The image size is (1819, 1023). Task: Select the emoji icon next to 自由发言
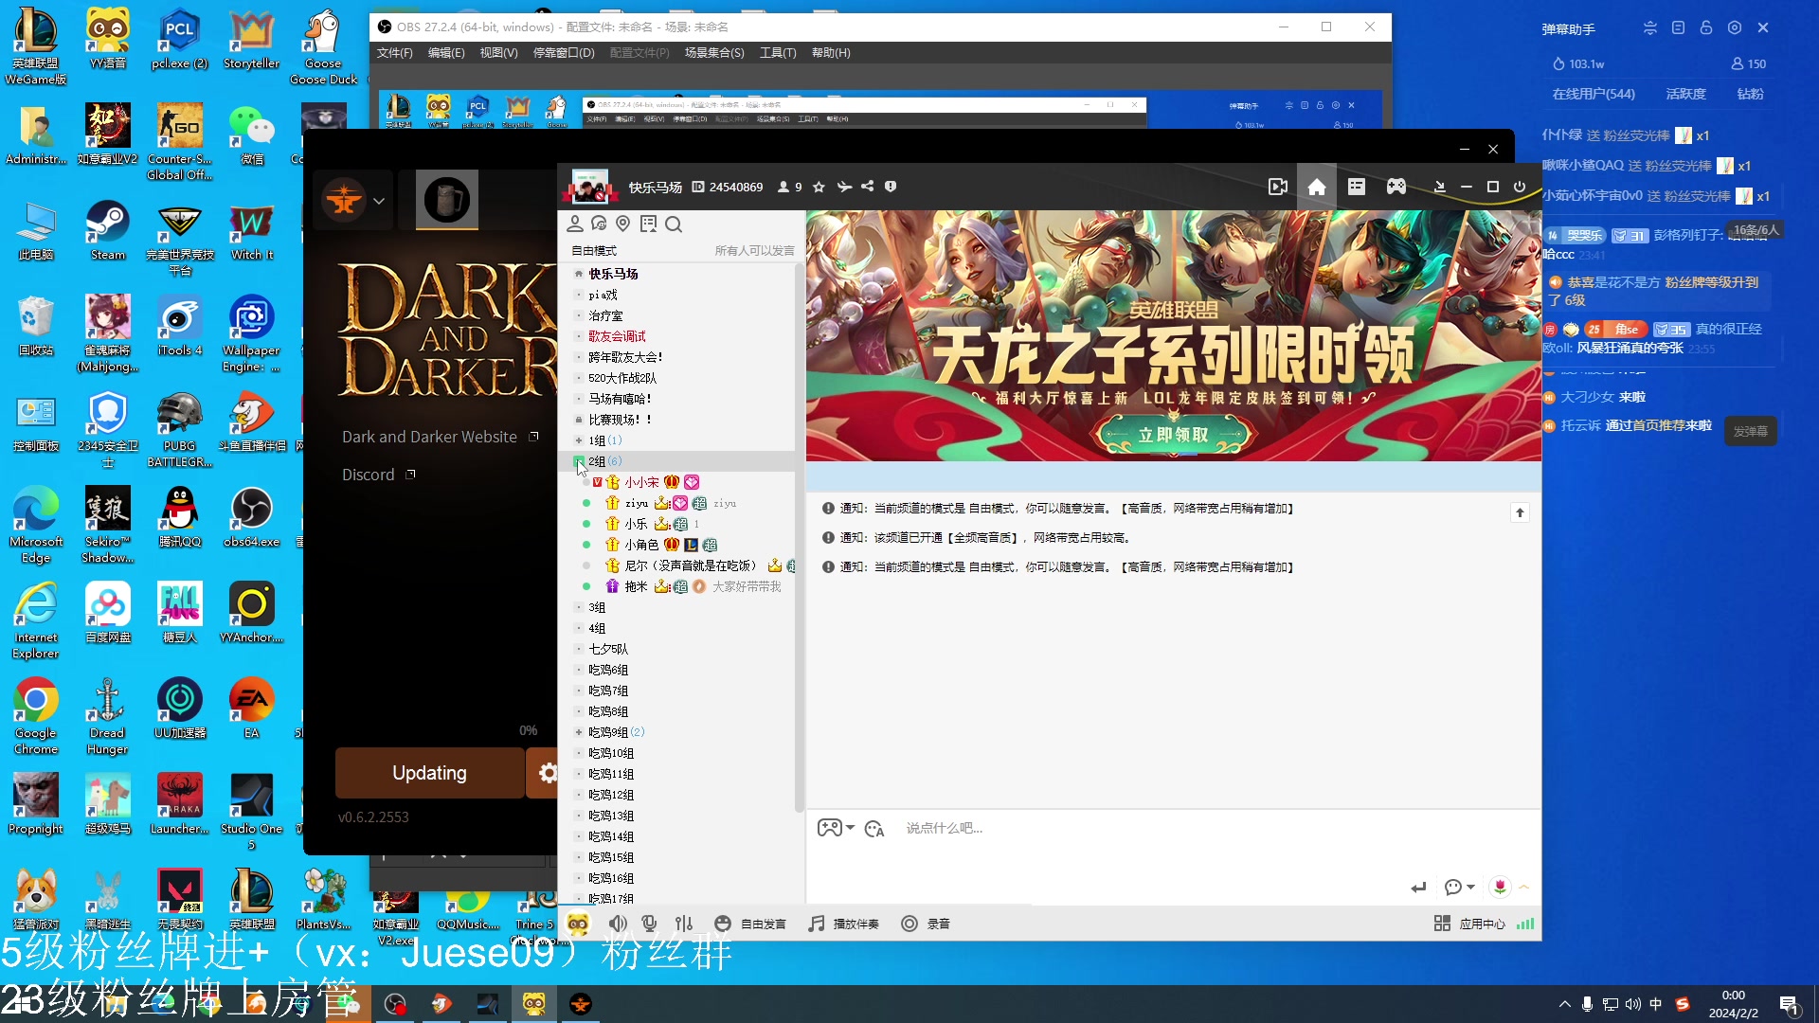723,924
